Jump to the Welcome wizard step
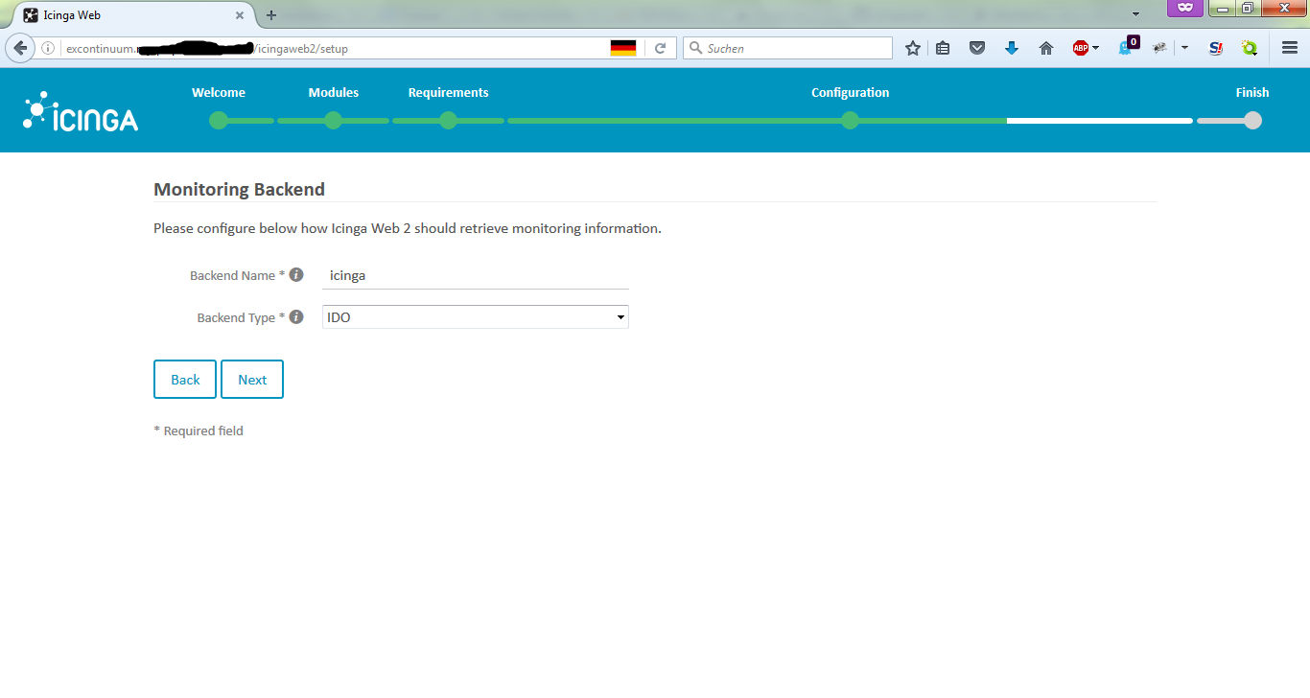Image resolution: width=1310 pixels, height=698 pixels. point(219,93)
